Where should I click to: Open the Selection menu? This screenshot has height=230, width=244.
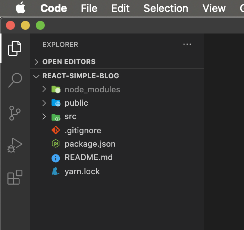(166, 8)
